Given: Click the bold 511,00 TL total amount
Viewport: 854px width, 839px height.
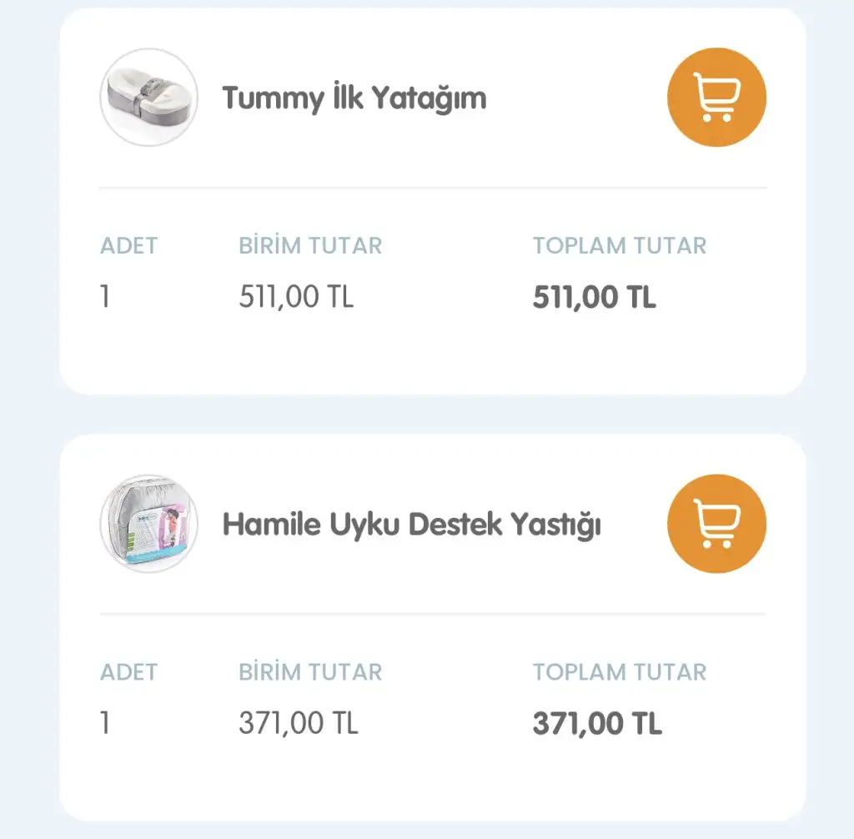Looking at the screenshot, I should 594,298.
